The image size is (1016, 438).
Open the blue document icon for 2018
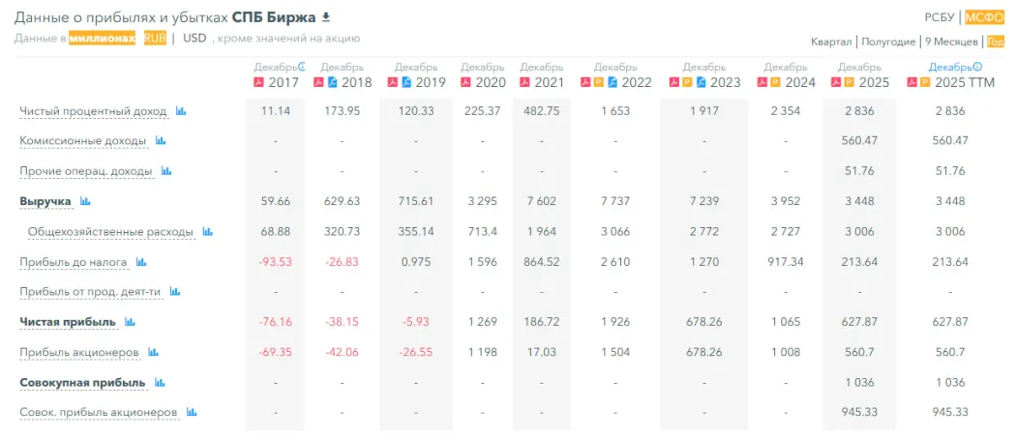333,82
